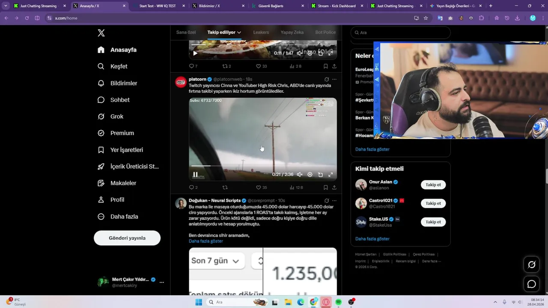The width and height of the screenshot is (548, 308).
Task: Mute the tornado video
Action: point(299,175)
